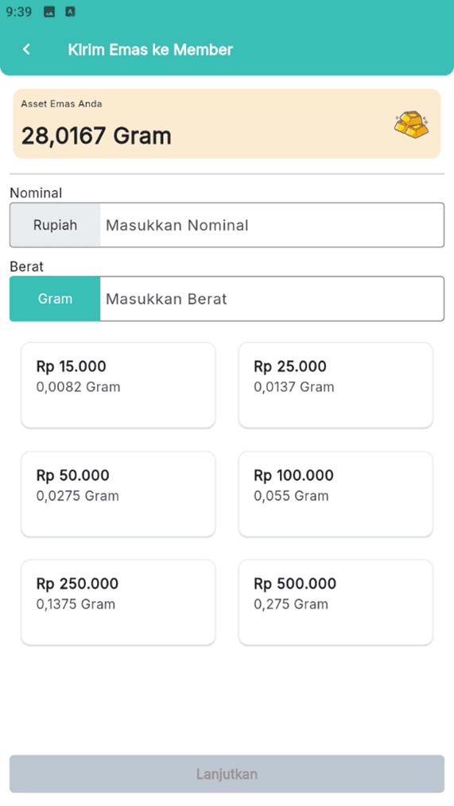Select the Gram unit toggle

coord(55,299)
